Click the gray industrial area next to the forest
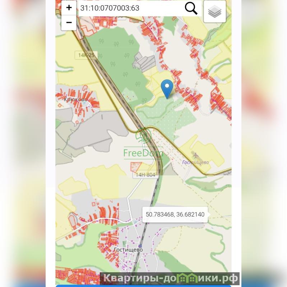The height and width of the screenshot is (287, 287). 144,62
